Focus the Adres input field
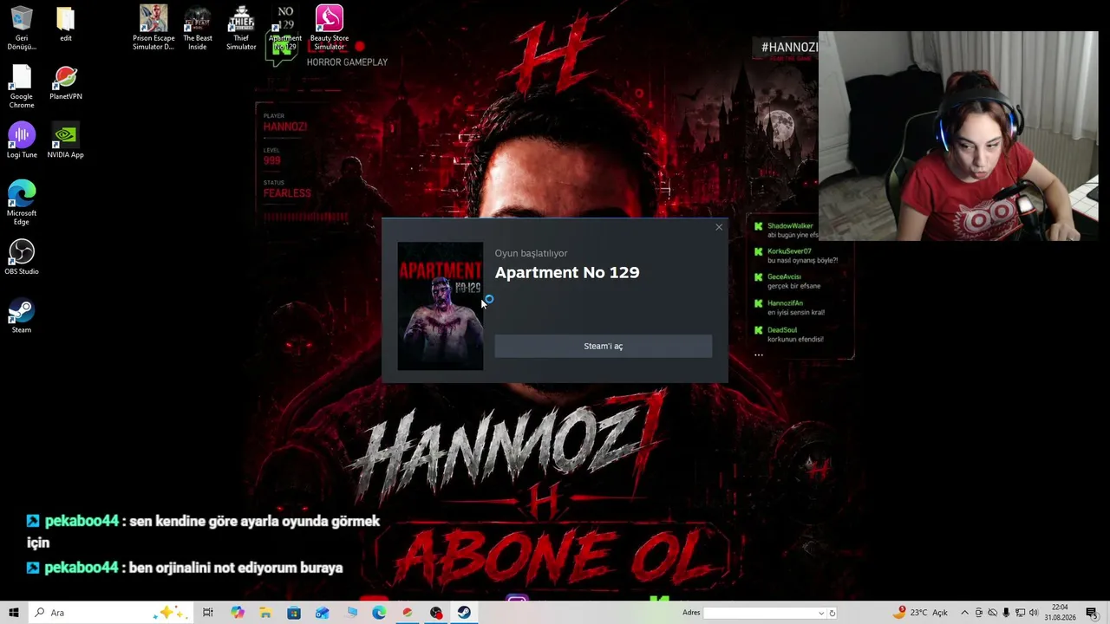The height and width of the screenshot is (624, 1110). point(761,613)
